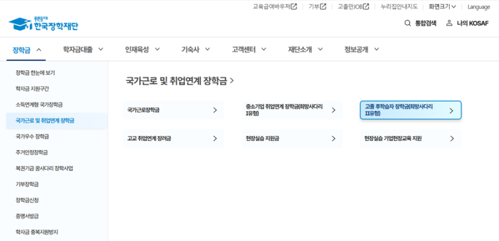Click the 나의 KOSAF user icon
499x241 pixels.
pyautogui.click(x=449, y=23)
